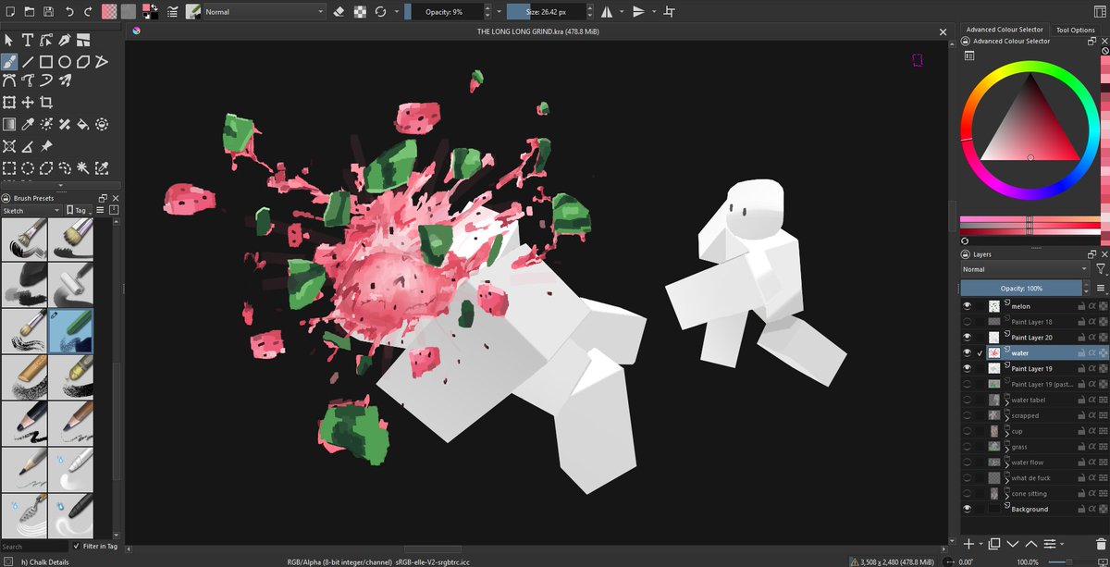Open the layer blending mode dropdown
This screenshot has width=1110, height=567.
coord(1026,269)
